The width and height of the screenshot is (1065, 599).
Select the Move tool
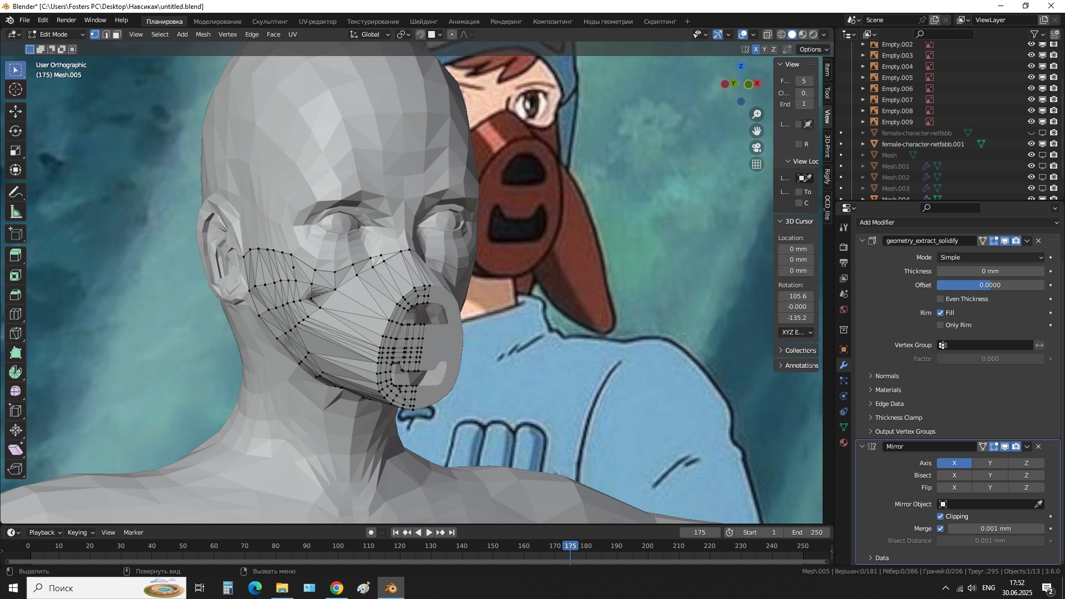16,111
